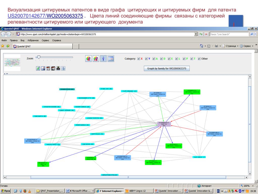This screenshot has height=194, width=258.
Task: Click the vertical scrollbar down arrow of graph
Action: pyautogui.click(x=250, y=174)
